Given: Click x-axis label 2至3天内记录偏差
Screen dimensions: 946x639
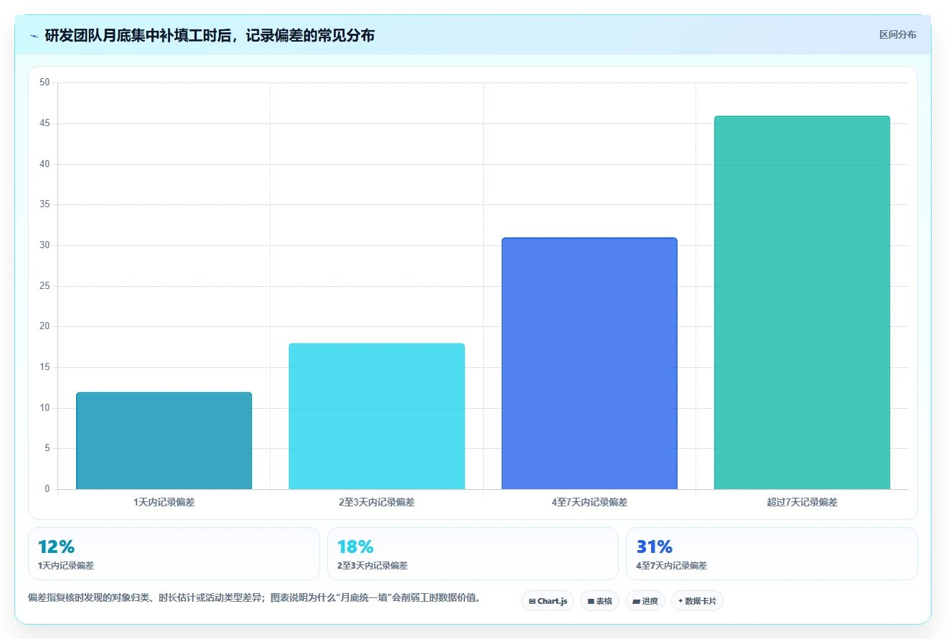Looking at the screenshot, I should click(x=377, y=502).
